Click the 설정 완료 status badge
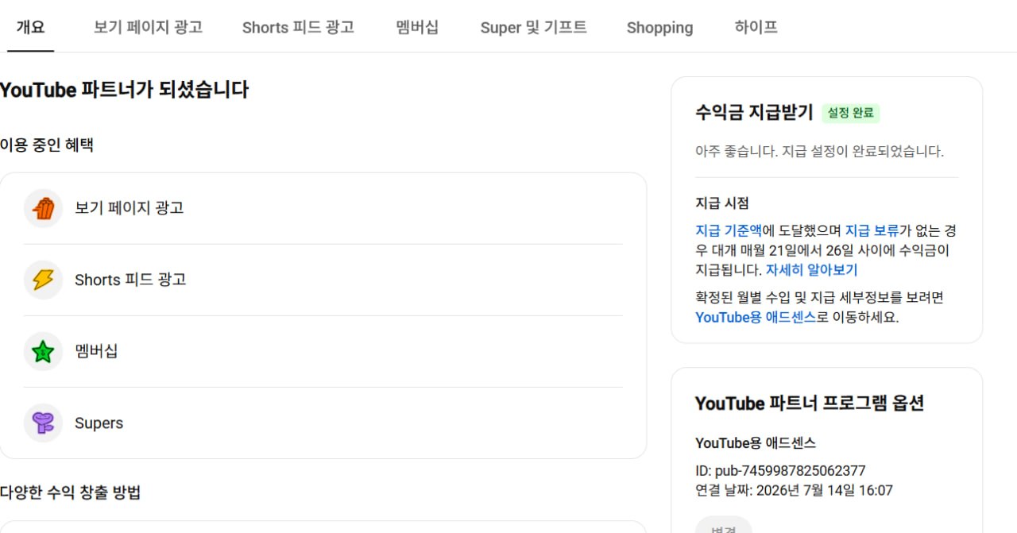Screen dimensions: 1017x533 point(851,113)
